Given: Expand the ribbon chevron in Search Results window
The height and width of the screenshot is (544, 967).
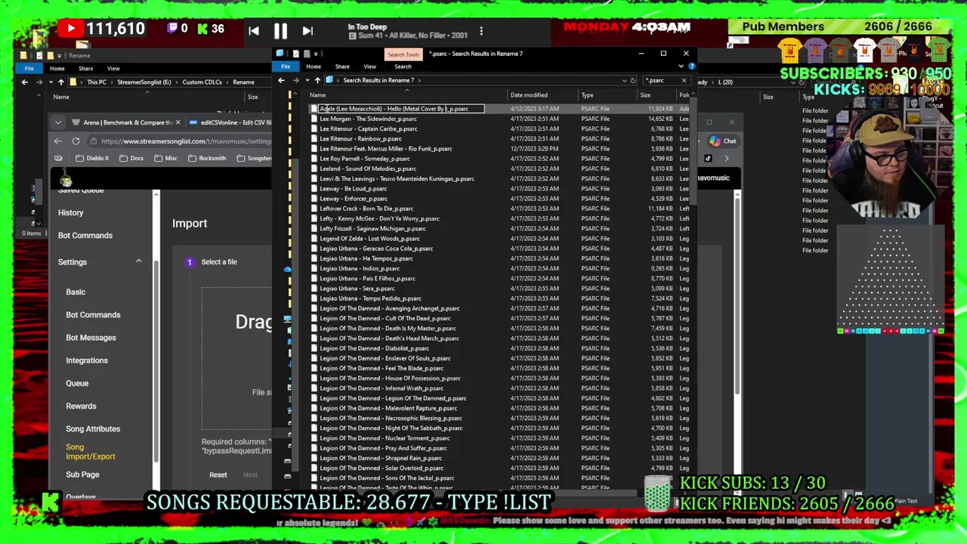Looking at the screenshot, I should click(x=681, y=66).
